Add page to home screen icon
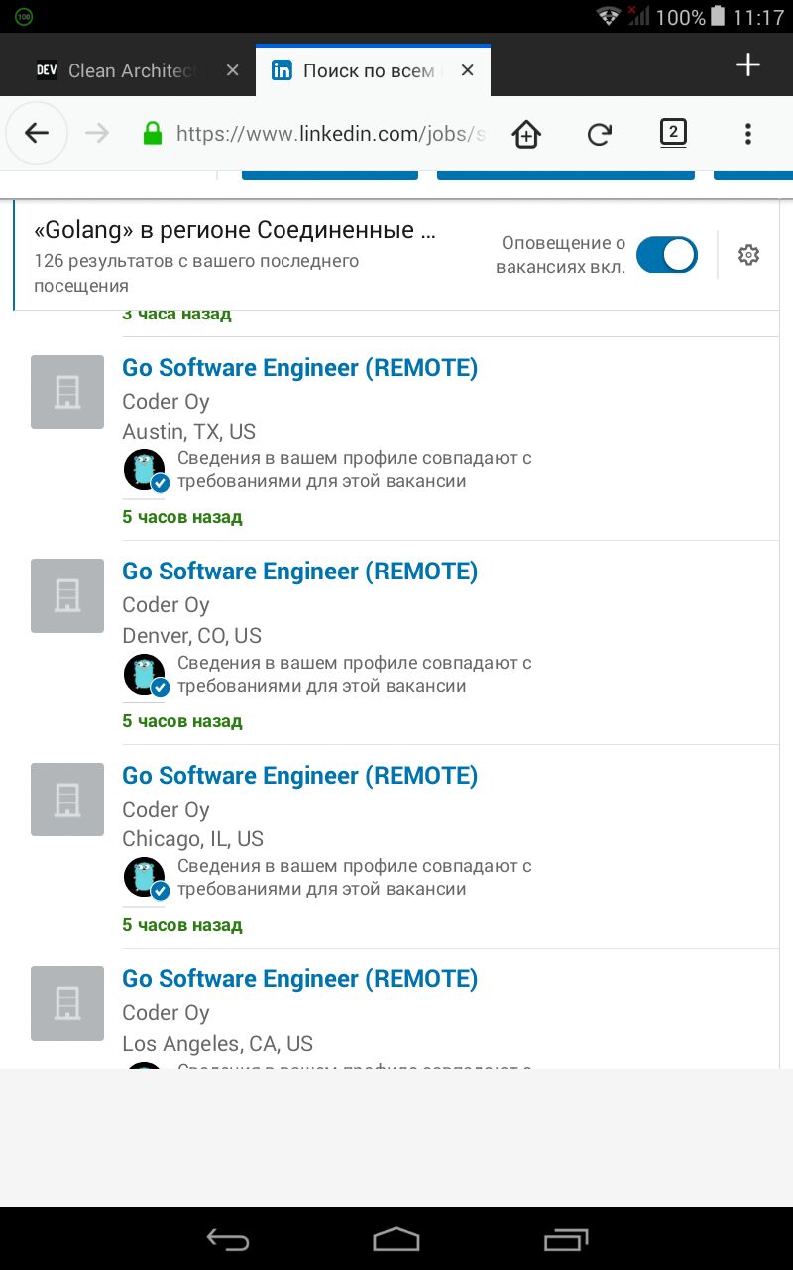The width and height of the screenshot is (793, 1270). [x=526, y=134]
